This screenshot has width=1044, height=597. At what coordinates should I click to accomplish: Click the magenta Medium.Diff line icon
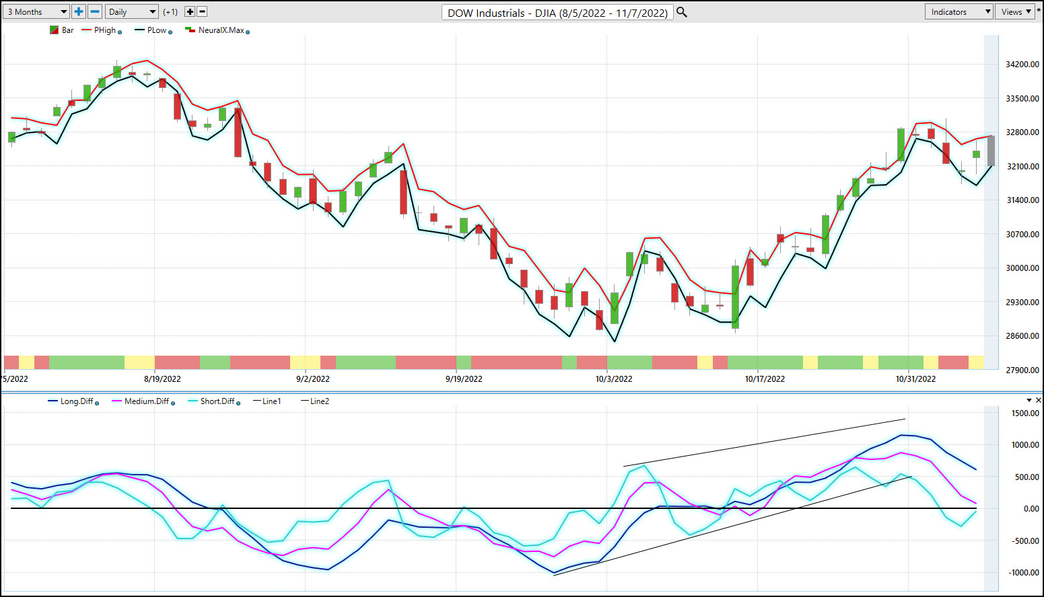[x=117, y=401]
